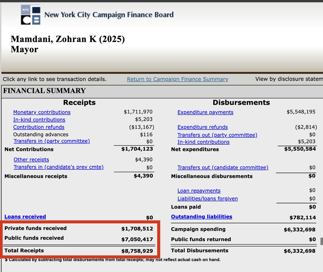View Loans received details
The image size is (323, 272).
pos(25,217)
